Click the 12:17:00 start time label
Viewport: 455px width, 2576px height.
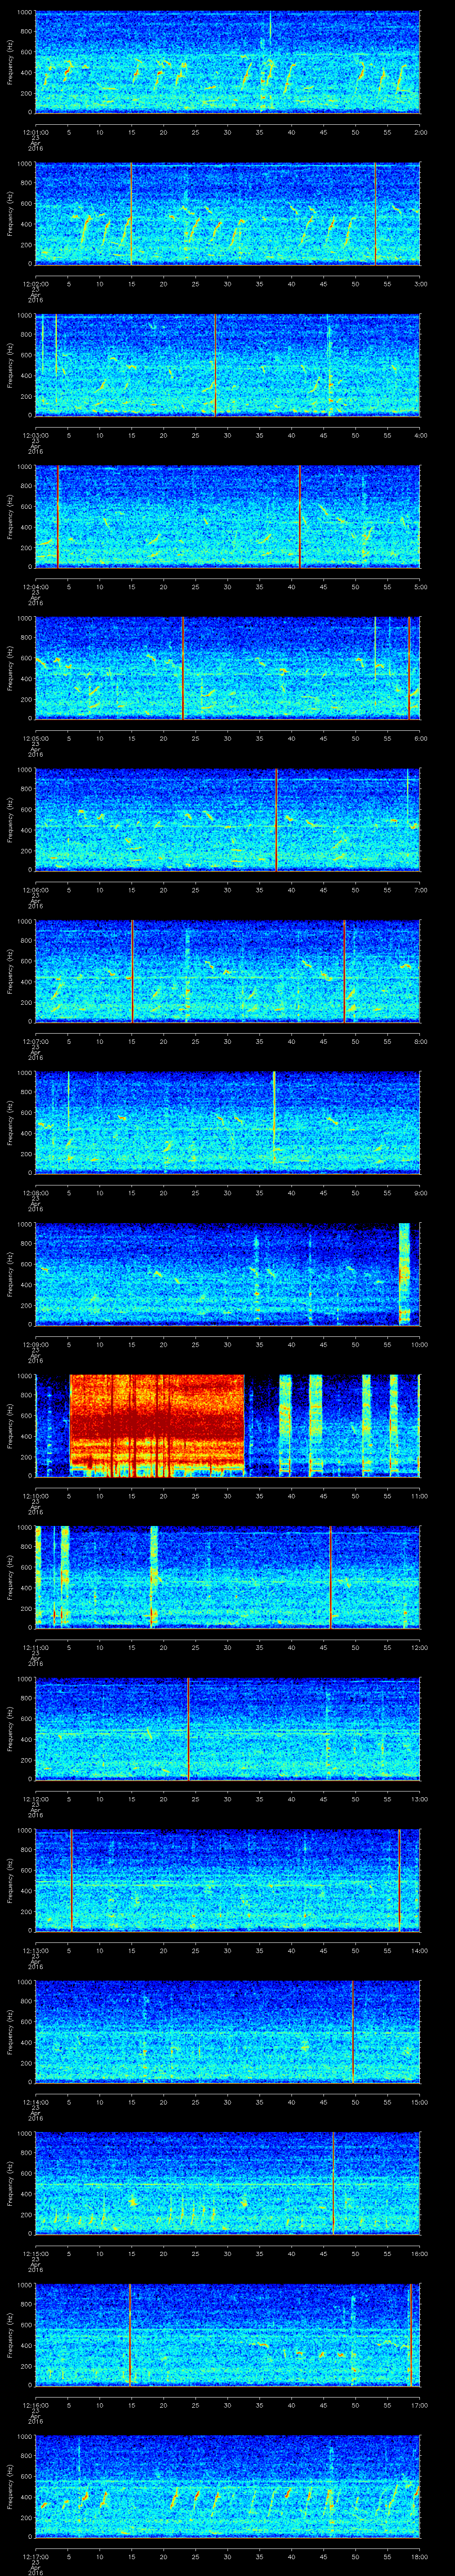pos(35,2556)
